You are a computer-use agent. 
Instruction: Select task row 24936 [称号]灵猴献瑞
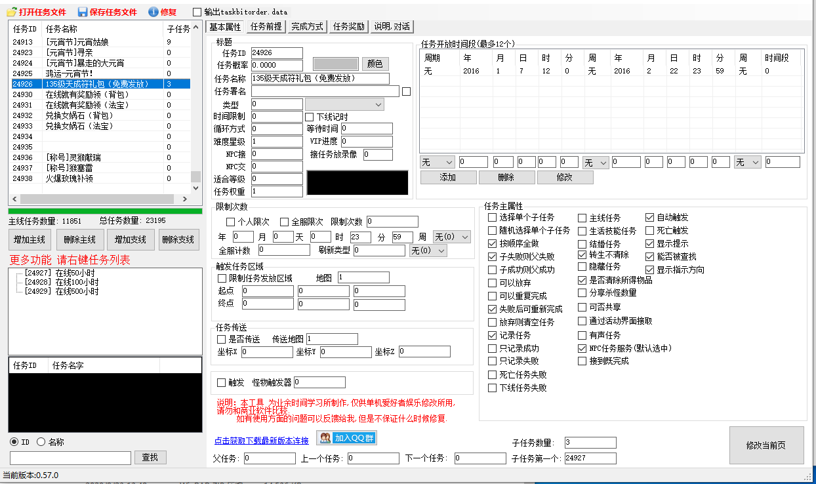point(100,157)
